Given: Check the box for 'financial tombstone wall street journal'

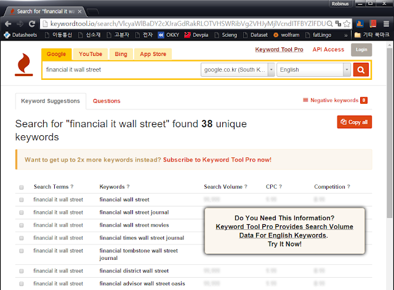Looking at the screenshot, I should (22, 251).
